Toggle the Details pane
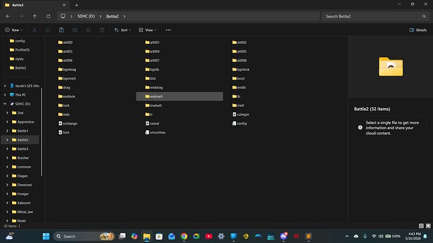433x243 pixels. point(418,30)
